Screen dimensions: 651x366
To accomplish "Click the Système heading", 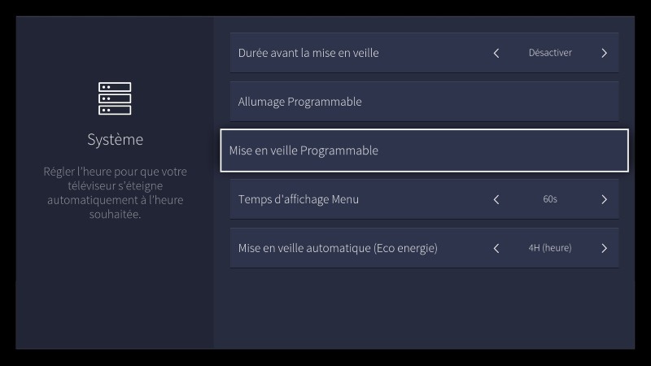I will click(x=115, y=140).
